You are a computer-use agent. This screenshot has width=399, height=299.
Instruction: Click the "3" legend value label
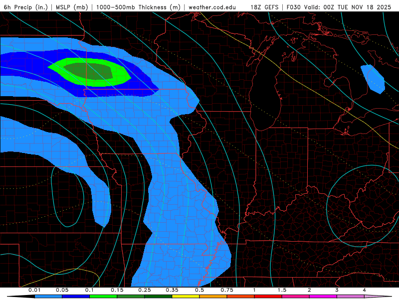pos(337,290)
